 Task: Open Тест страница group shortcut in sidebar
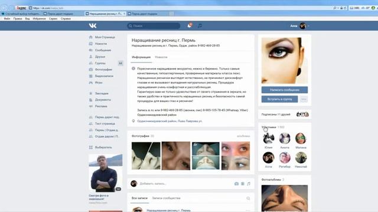click(105, 124)
